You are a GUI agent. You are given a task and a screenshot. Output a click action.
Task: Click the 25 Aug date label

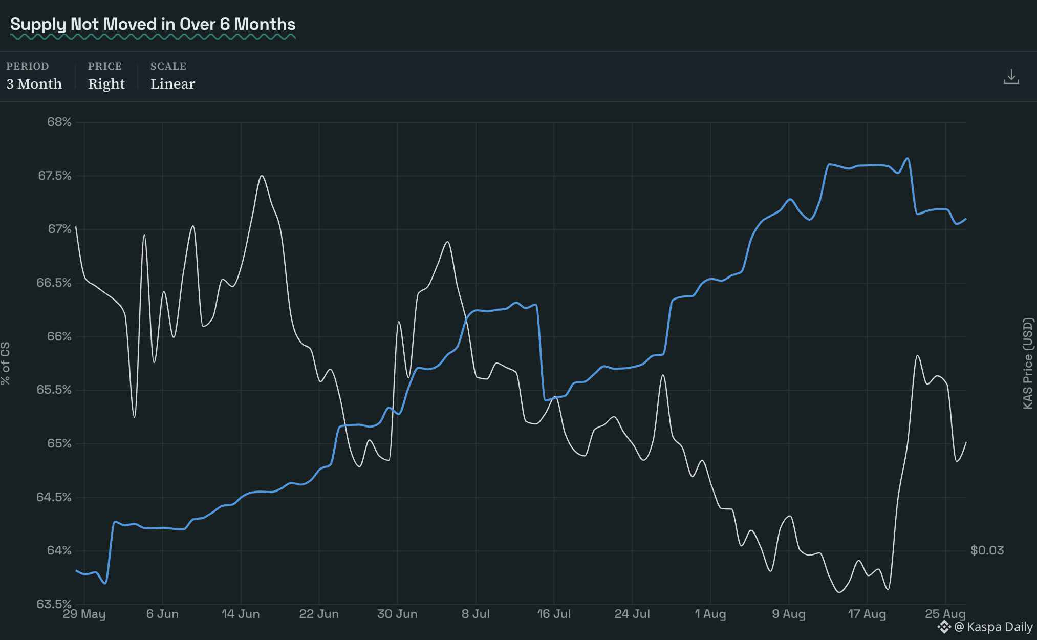pyautogui.click(x=945, y=614)
